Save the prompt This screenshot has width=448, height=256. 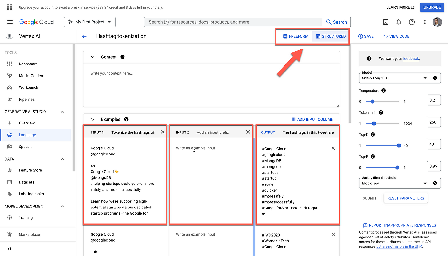pyautogui.click(x=366, y=36)
